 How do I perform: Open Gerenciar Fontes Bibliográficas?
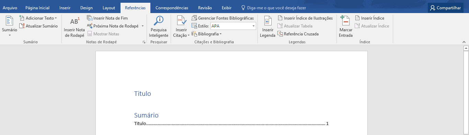(222, 18)
